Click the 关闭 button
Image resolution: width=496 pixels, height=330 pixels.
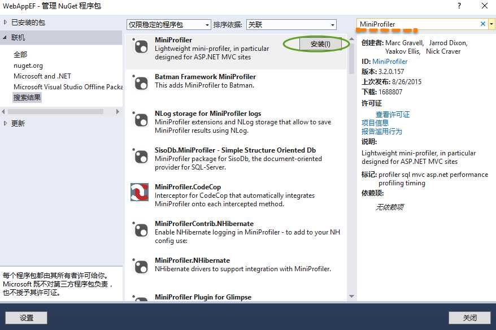click(469, 318)
